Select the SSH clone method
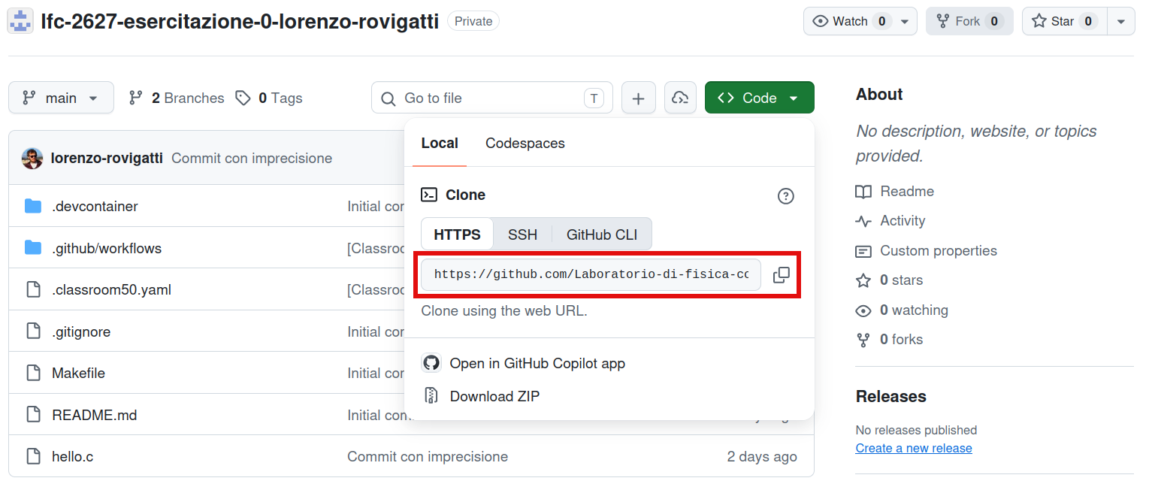This screenshot has height=484, width=1158. [522, 234]
